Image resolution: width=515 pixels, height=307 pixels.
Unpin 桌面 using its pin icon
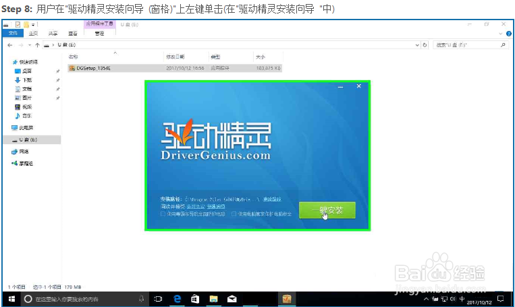click(58, 71)
